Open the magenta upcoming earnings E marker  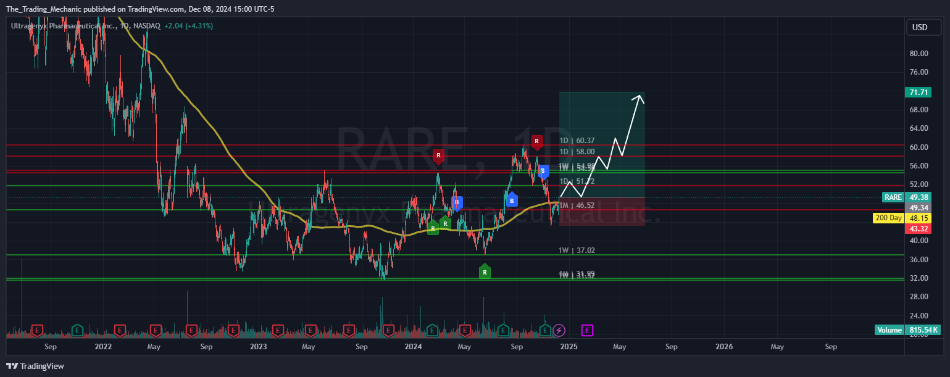588,330
